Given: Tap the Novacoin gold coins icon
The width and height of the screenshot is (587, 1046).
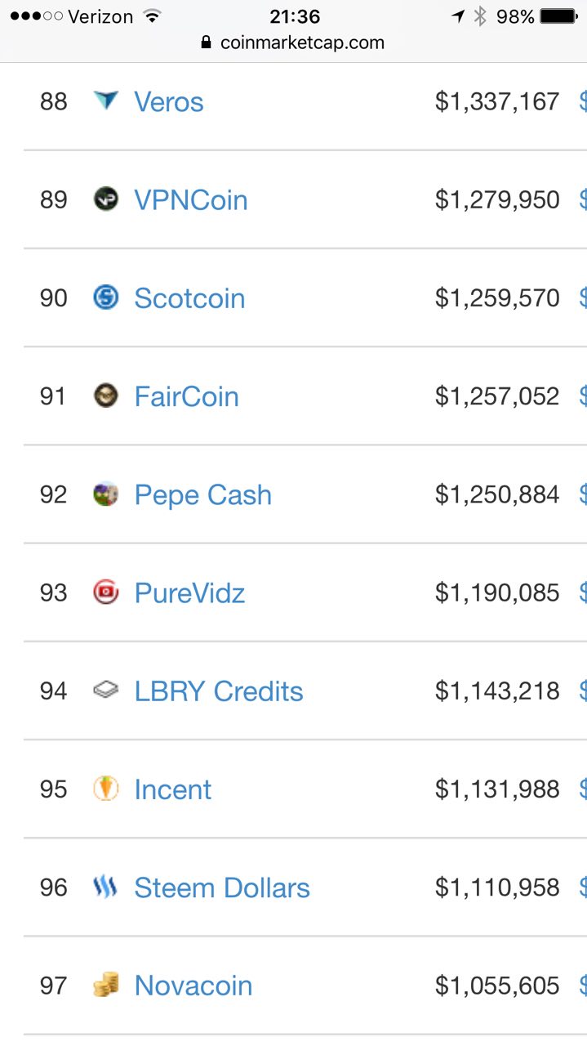Looking at the screenshot, I should [x=106, y=985].
